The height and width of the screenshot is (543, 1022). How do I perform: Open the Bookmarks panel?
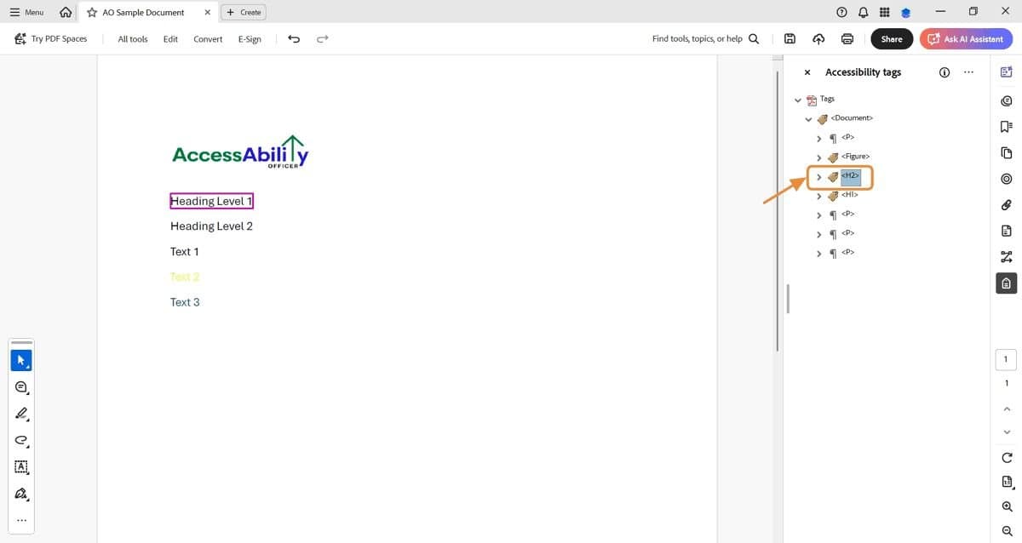tap(1006, 126)
